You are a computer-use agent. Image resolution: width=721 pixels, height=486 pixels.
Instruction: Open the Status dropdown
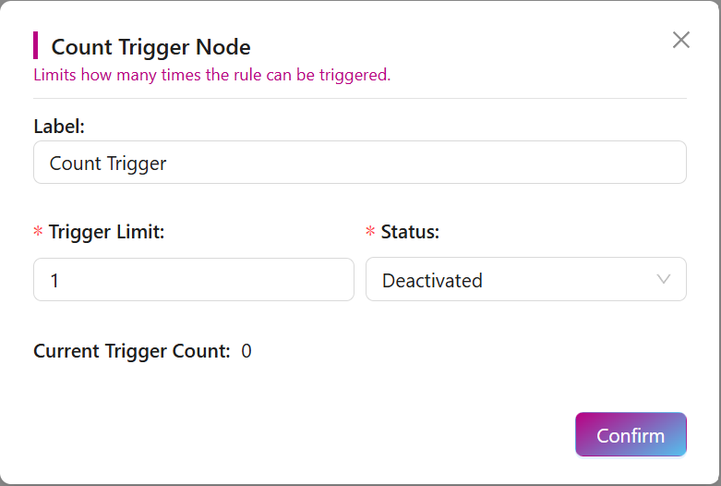pos(525,279)
